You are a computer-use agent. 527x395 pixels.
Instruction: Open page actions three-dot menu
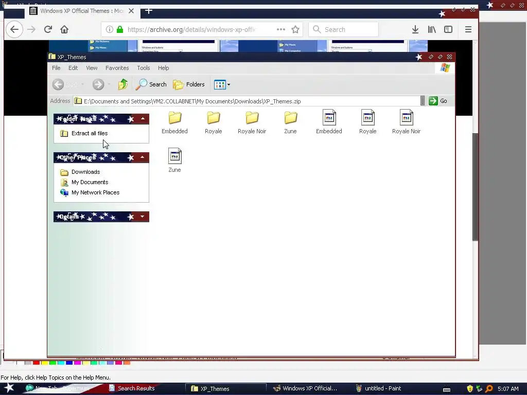coord(281,29)
